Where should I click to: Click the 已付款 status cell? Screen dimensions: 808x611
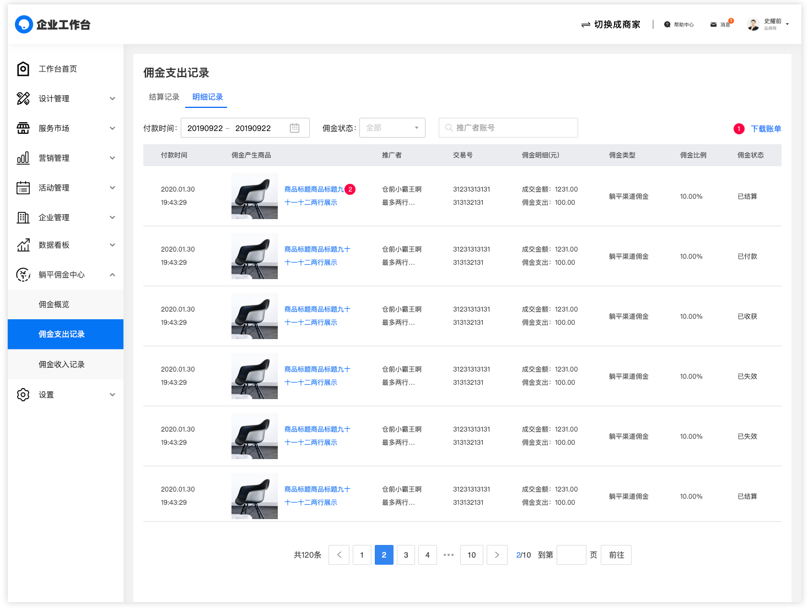(x=747, y=257)
